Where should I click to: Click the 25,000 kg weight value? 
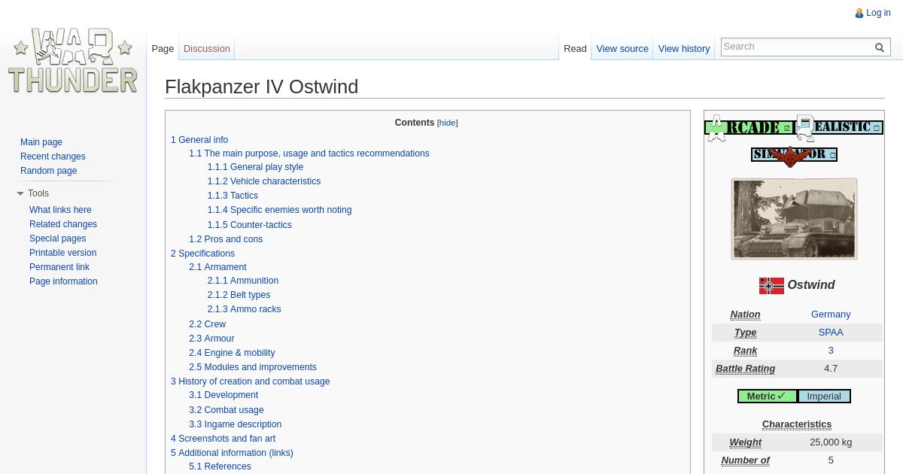pos(831,442)
